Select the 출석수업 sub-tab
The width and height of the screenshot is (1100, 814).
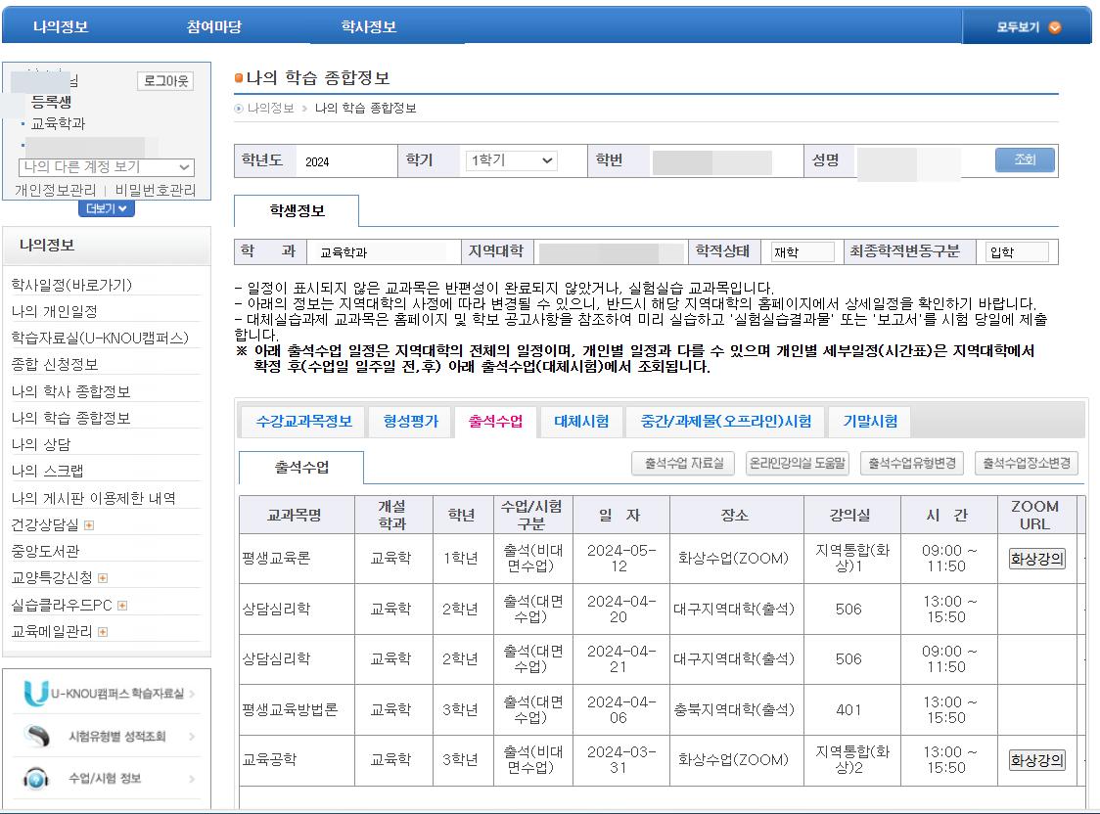click(x=301, y=468)
